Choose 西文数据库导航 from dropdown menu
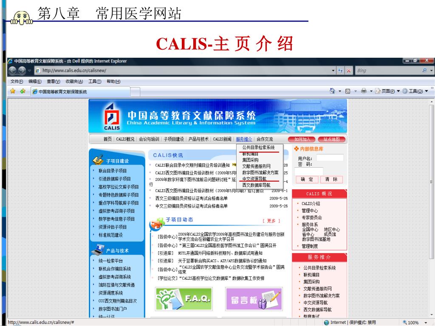435x326 pixels. click(256, 185)
